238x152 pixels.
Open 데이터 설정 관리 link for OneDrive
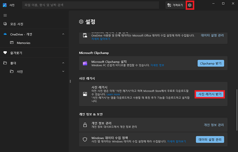tap(212, 35)
